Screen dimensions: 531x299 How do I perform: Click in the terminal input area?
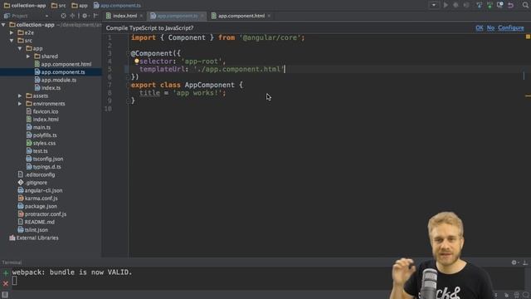point(203,281)
